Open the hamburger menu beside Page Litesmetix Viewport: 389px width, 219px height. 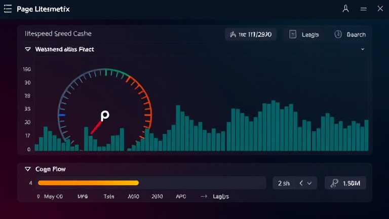point(8,9)
